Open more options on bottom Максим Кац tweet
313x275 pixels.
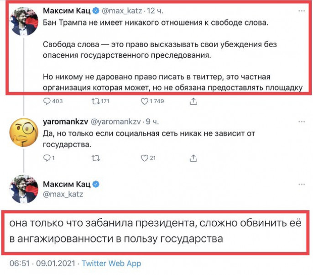301,184
